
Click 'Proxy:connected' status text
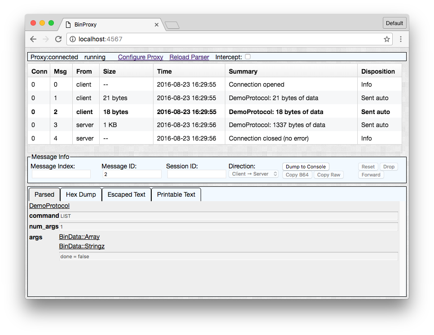point(54,57)
